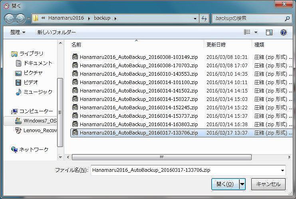Click the キャンセル cancel button
The height and width of the screenshot is (199, 296).
pos(268,184)
